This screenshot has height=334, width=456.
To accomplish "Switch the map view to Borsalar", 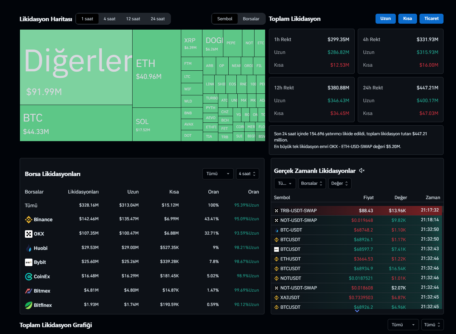I will pos(251,19).
